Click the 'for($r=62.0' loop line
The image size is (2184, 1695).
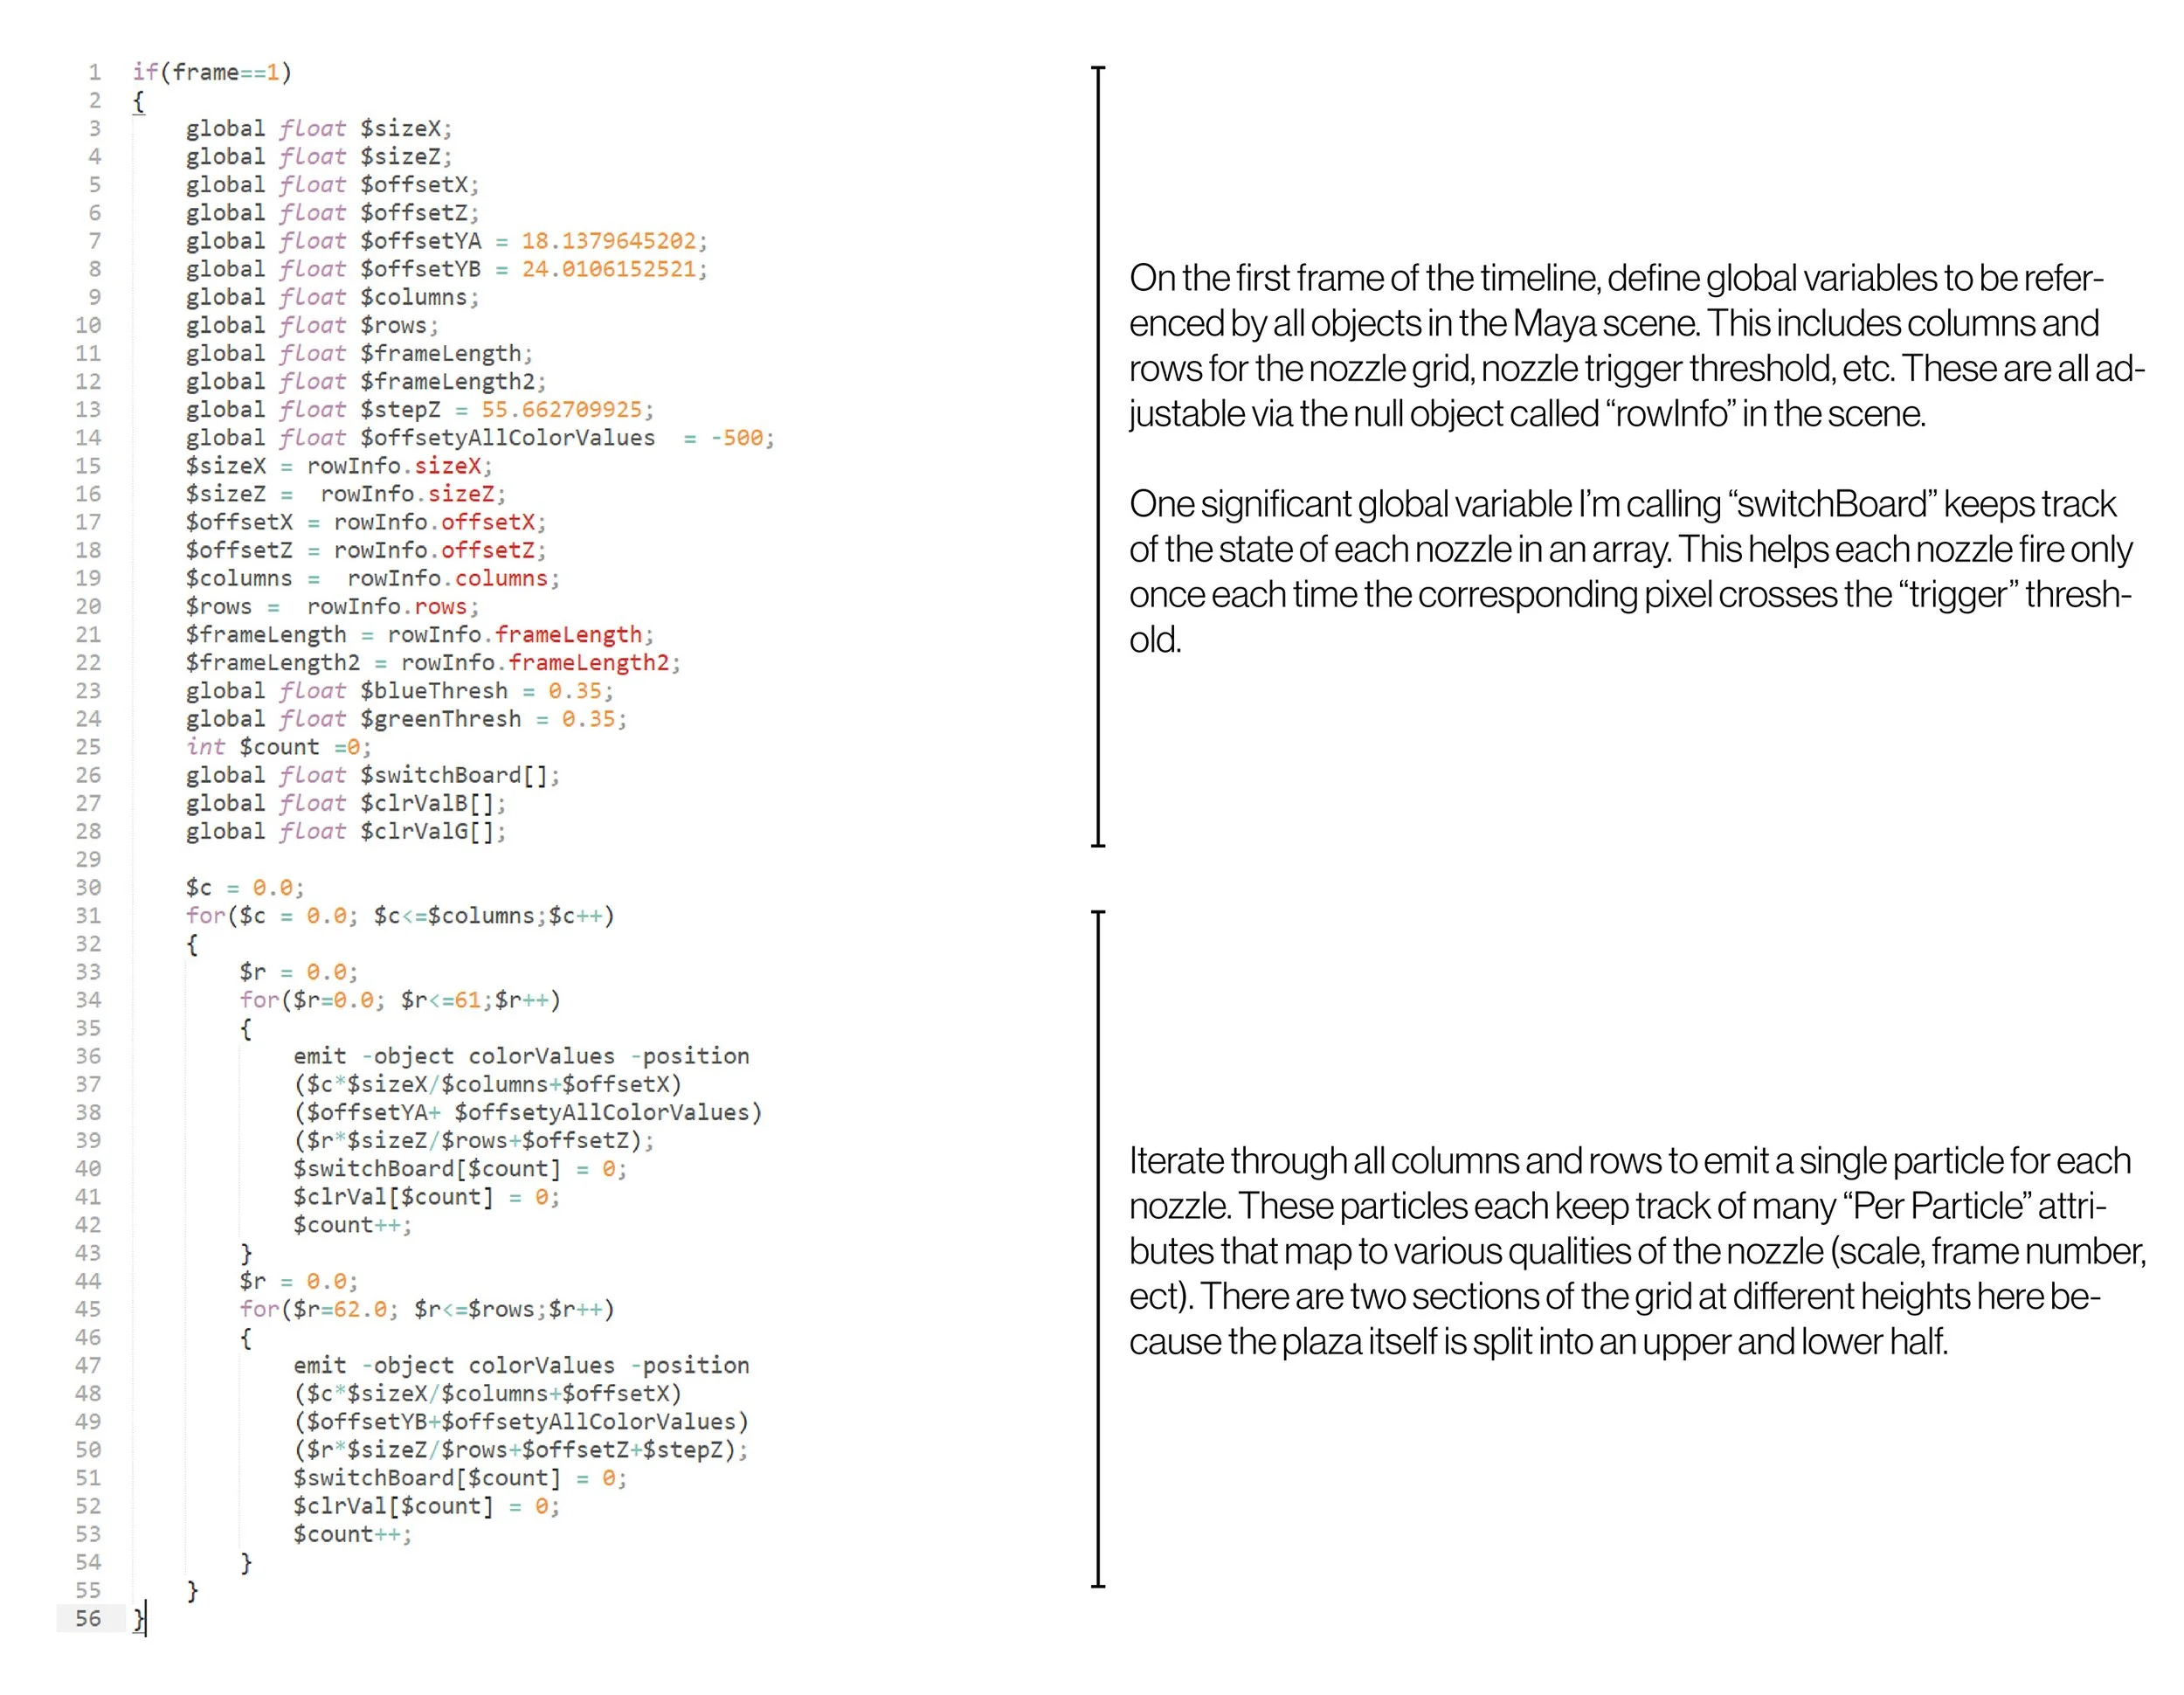pyautogui.click(x=426, y=1309)
